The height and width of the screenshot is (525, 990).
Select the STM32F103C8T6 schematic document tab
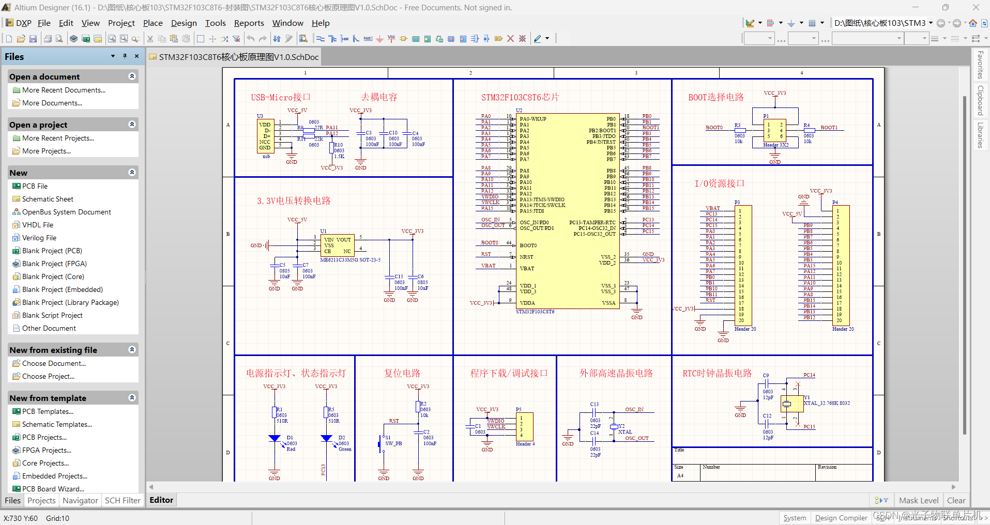coord(234,57)
